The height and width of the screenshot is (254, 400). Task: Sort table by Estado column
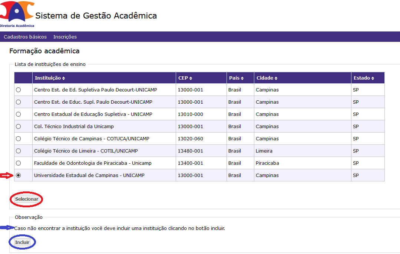pos(364,78)
